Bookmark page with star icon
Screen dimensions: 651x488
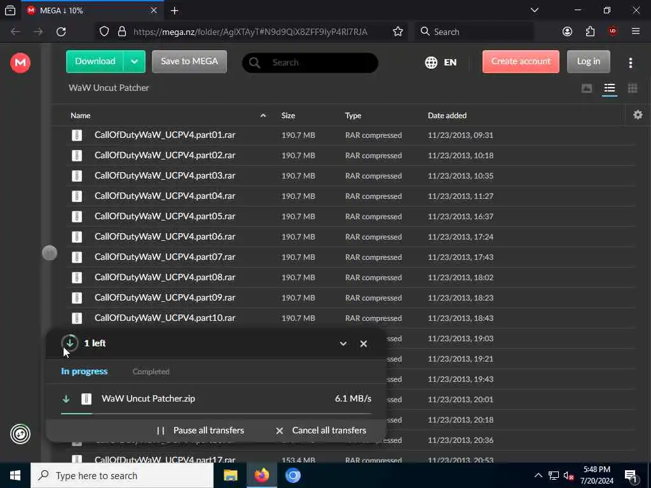pos(398,32)
